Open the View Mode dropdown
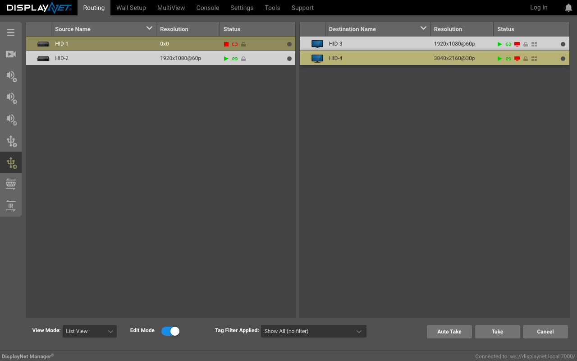577x361 pixels. 89,331
